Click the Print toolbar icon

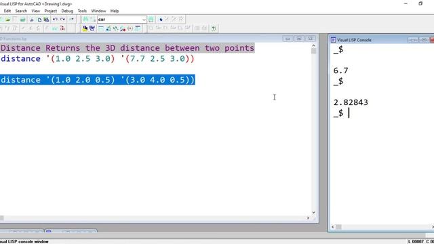point(22,20)
